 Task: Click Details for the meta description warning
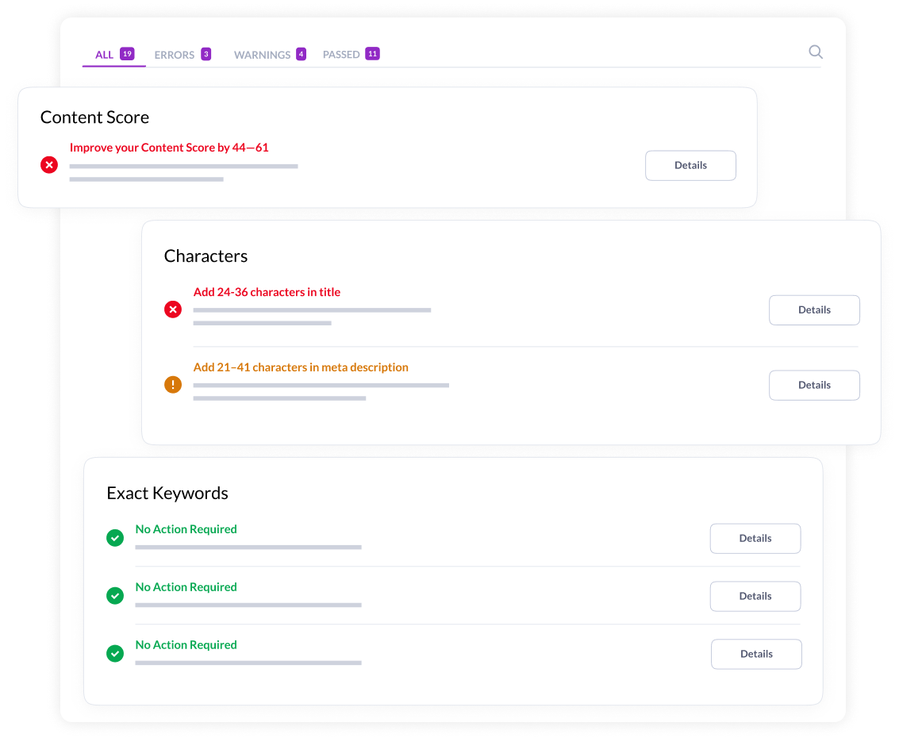814,385
